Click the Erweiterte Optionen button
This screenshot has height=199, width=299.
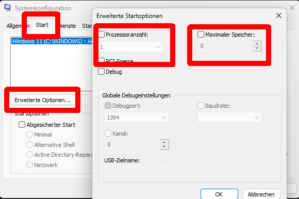(x=43, y=100)
